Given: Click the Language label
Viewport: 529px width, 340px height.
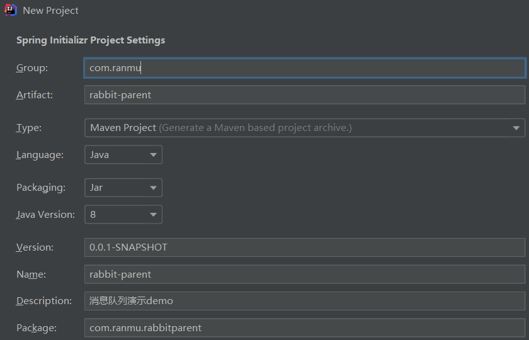Looking at the screenshot, I should click(40, 155).
